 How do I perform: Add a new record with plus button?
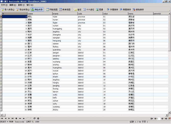pyautogui.click(x=16, y=118)
